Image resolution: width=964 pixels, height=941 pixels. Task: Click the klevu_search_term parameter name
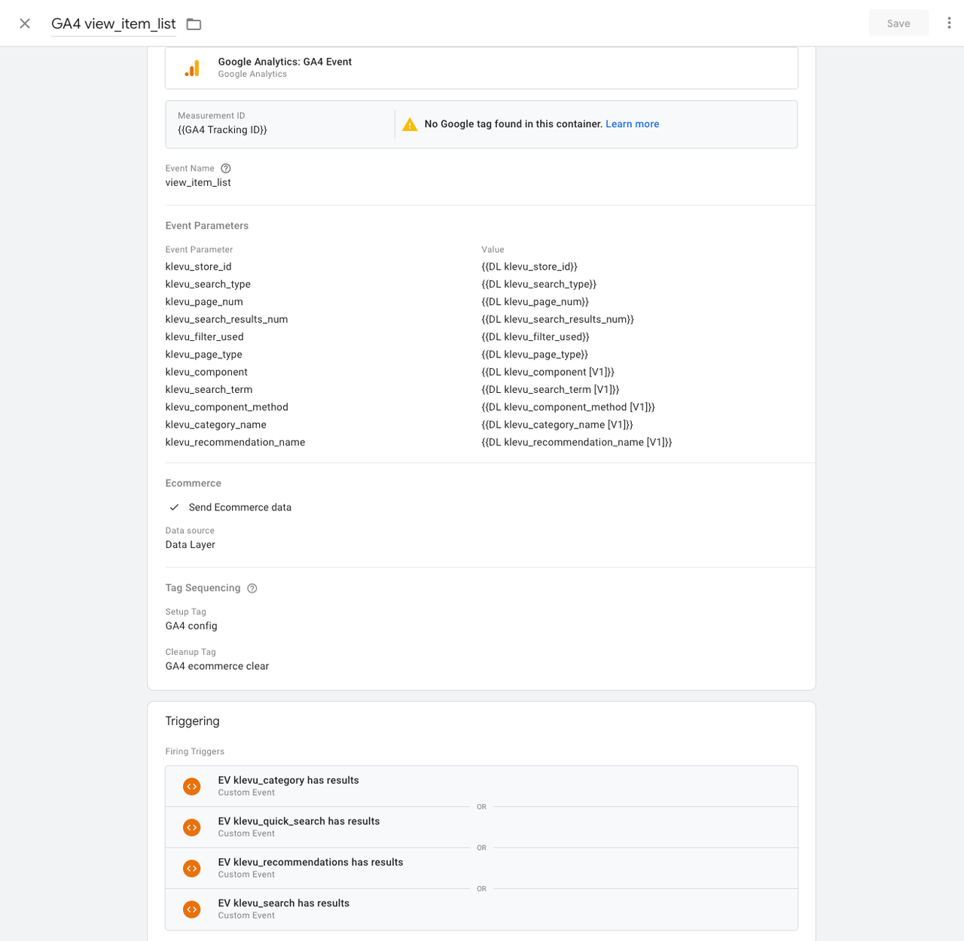coord(209,389)
